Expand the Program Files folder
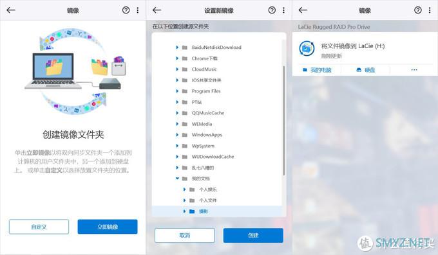 [x=177, y=91]
